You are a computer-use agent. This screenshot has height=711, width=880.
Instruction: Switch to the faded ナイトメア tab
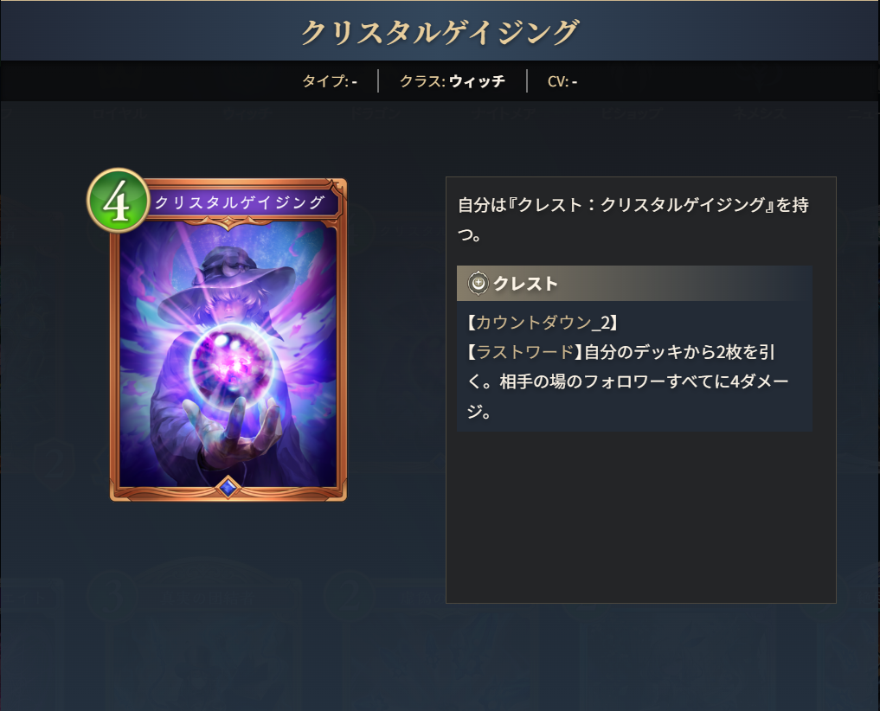(x=503, y=114)
